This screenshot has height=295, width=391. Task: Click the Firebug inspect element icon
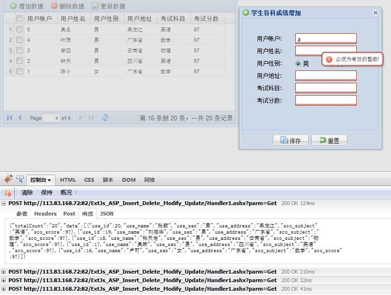click(20, 179)
